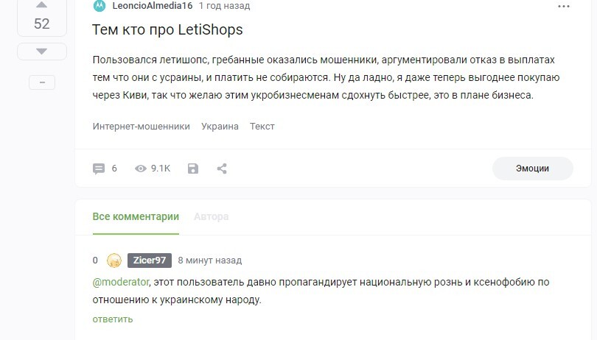Select the "Интернет-мошенники" tag
Image resolution: width=597 pixels, height=340 pixels.
coord(141,126)
